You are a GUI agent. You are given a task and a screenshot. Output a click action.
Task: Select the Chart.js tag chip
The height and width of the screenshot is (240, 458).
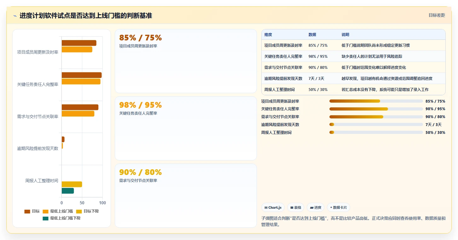tap(273, 207)
